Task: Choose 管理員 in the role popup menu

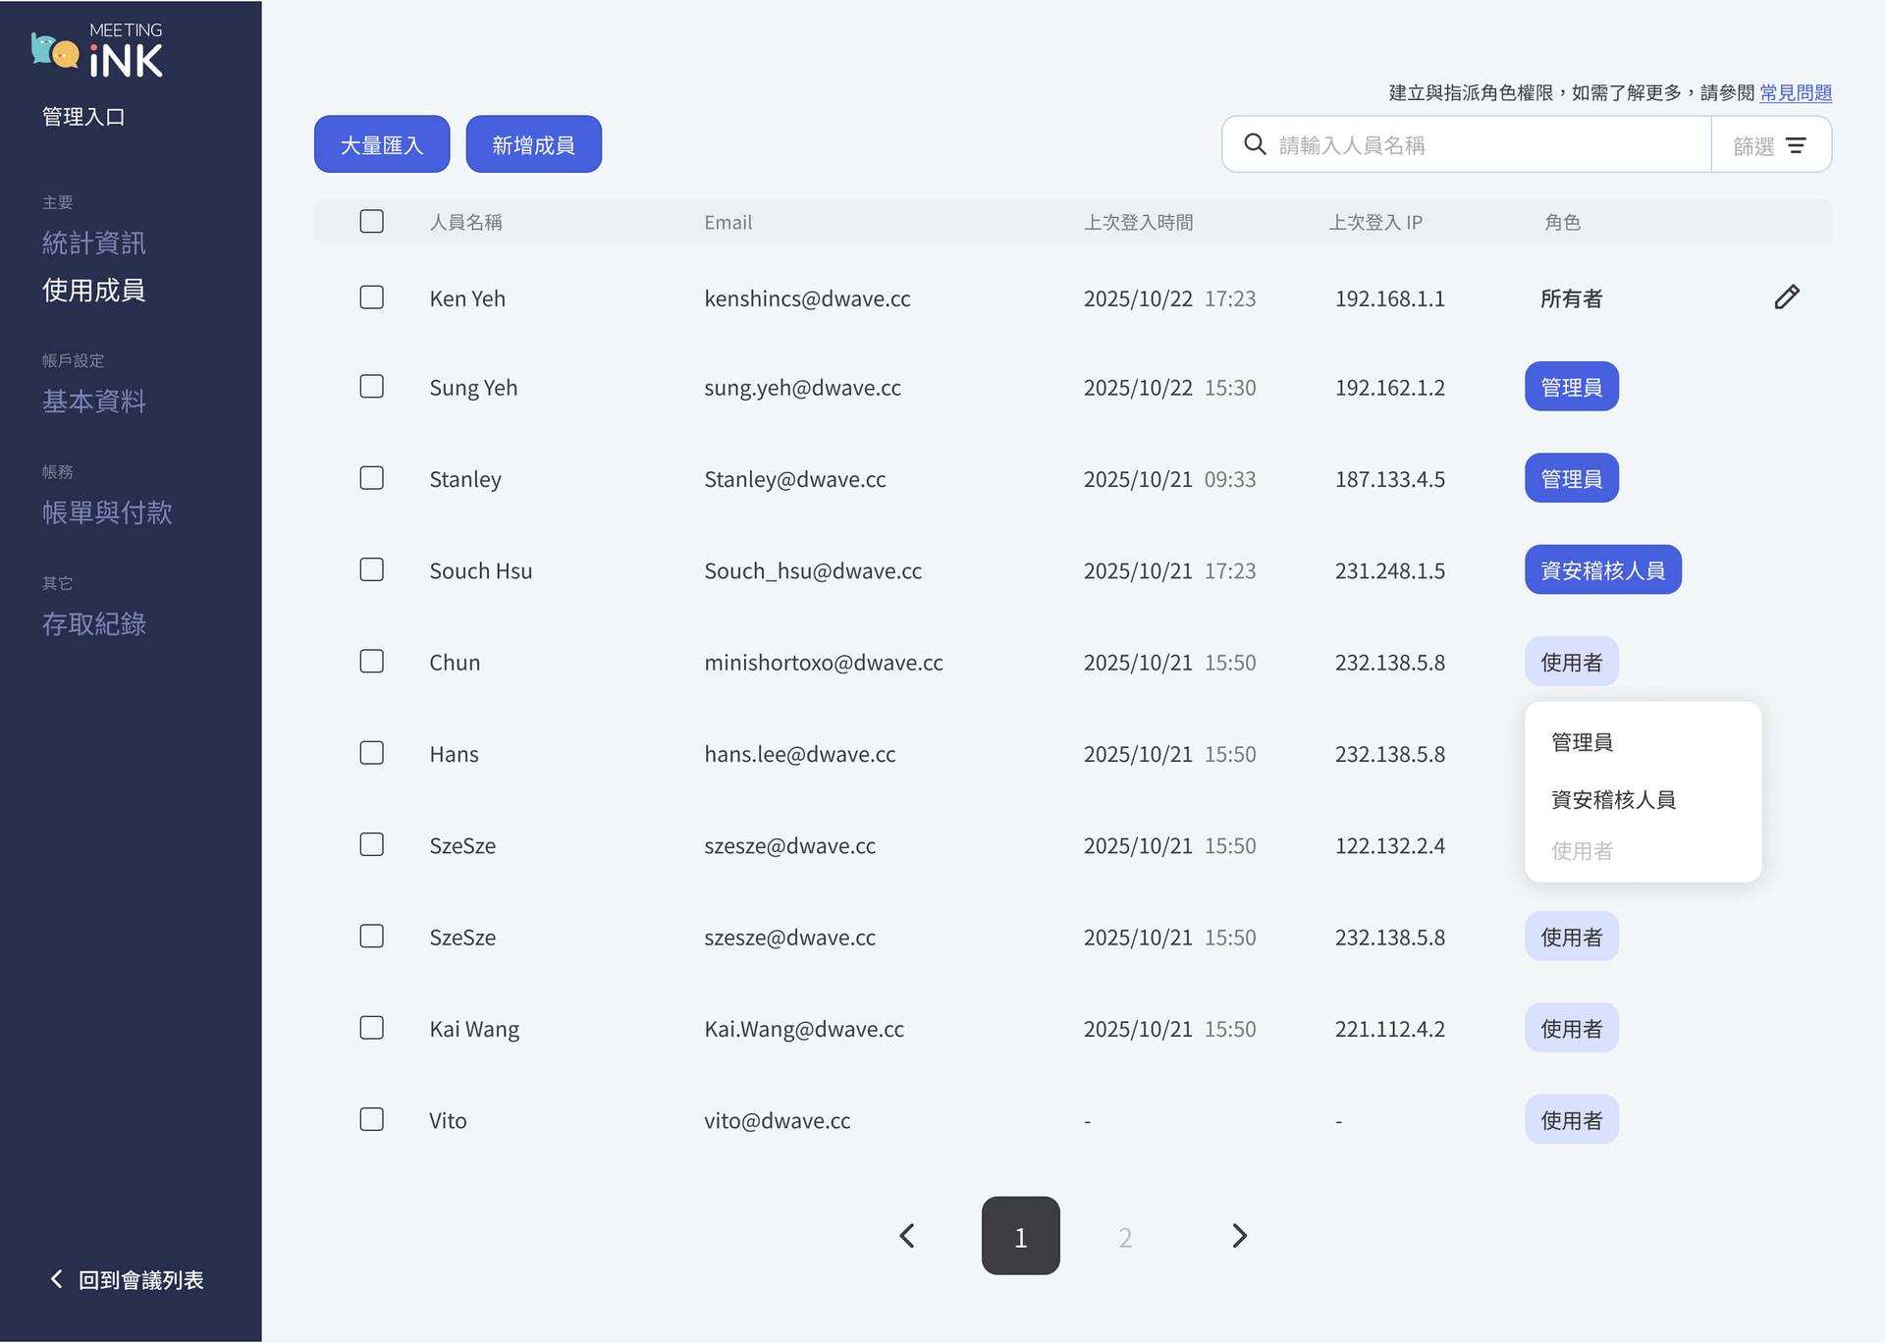Action: [x=1582, y=742]
